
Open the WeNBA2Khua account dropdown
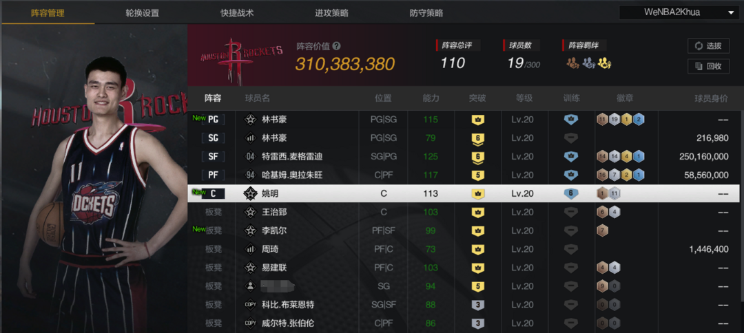pos(679,12)
